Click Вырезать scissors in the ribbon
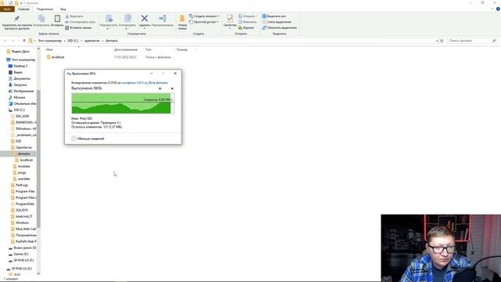Viewport: 501px width, 282px height. tap(74, 16)
